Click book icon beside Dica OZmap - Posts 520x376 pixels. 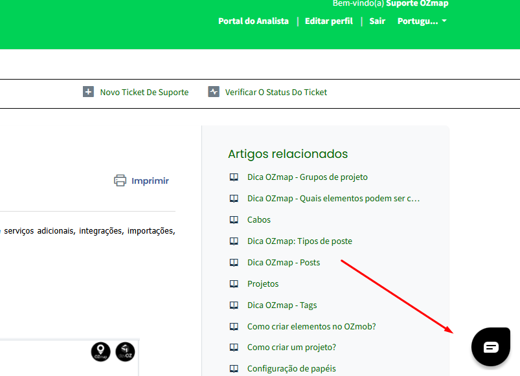[234, 262]
